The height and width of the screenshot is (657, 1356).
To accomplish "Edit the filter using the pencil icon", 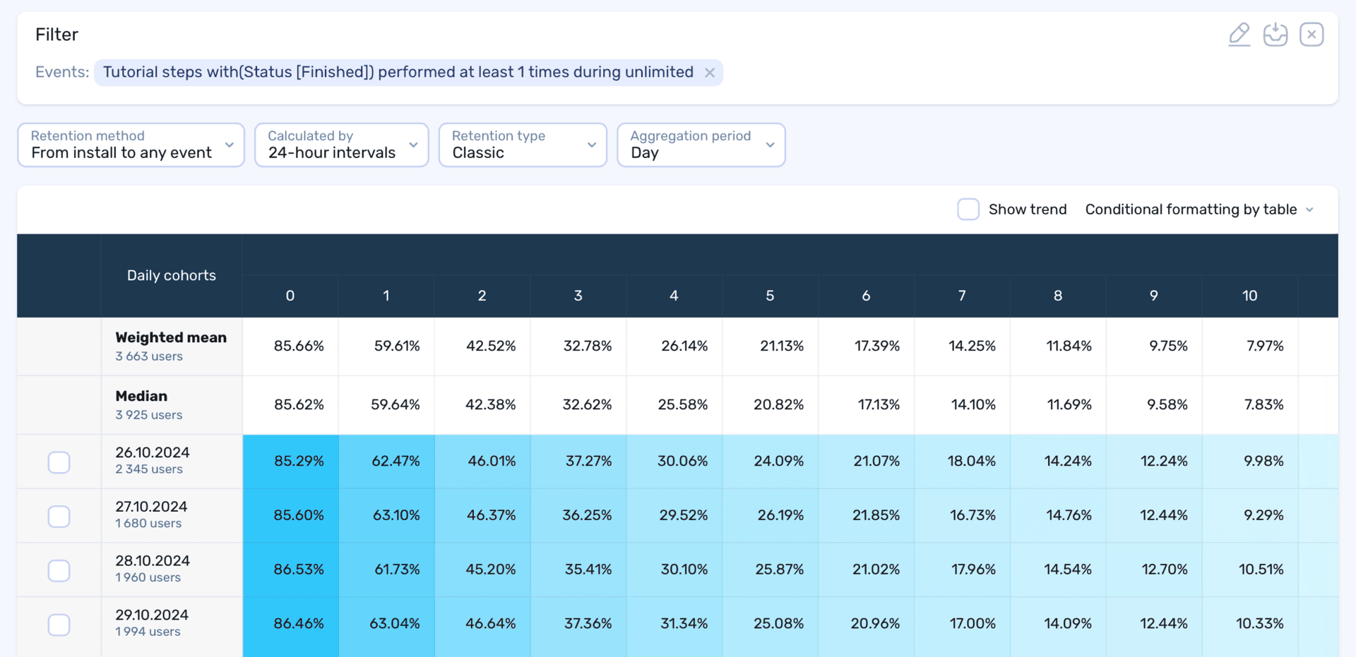I will pos(1239,33).
